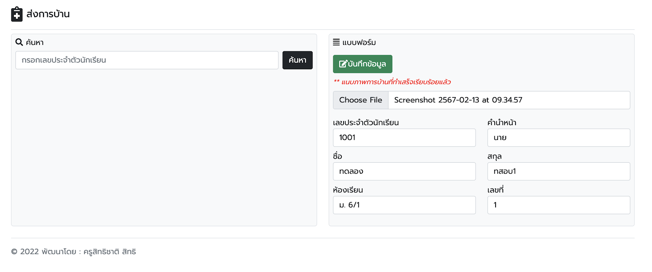Click the Choose File button
The width and height of the screenshot is (652, 272).
coord(361,100)
